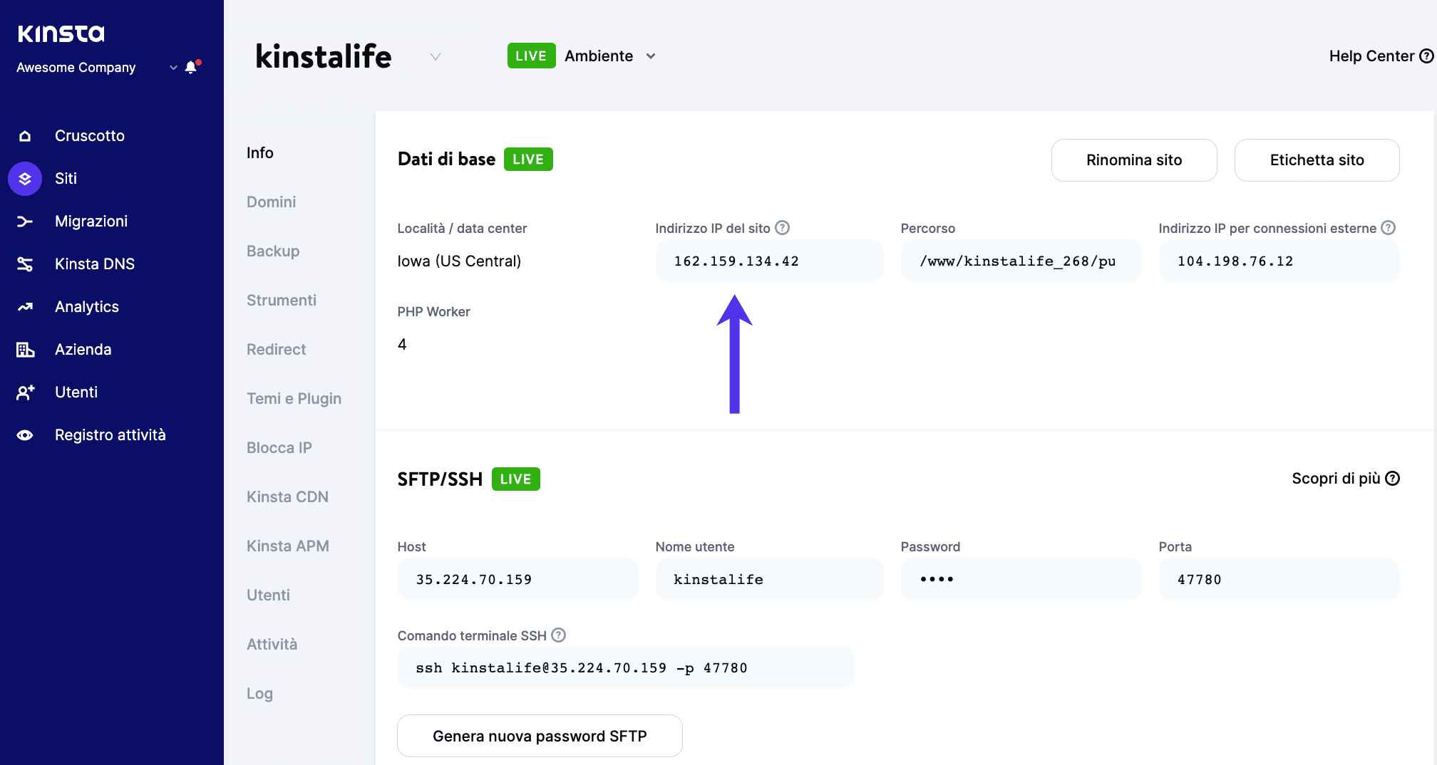
Task: Click the Rinomina sito button
Action: [x=1134, y=160]
